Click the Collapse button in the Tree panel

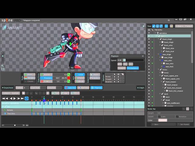coord(179,26)
